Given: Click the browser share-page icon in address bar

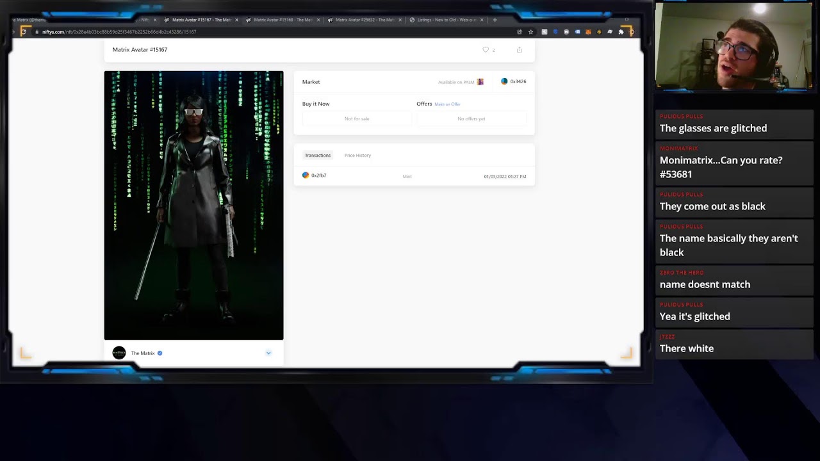Looking at the screenshot, I should 520,31.
